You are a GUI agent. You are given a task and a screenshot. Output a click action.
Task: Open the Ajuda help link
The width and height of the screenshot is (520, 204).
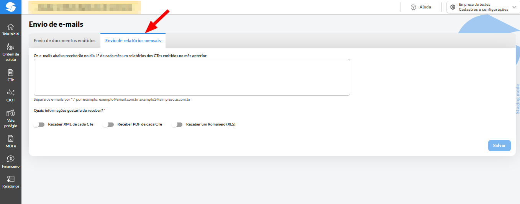tap(421, 7)
